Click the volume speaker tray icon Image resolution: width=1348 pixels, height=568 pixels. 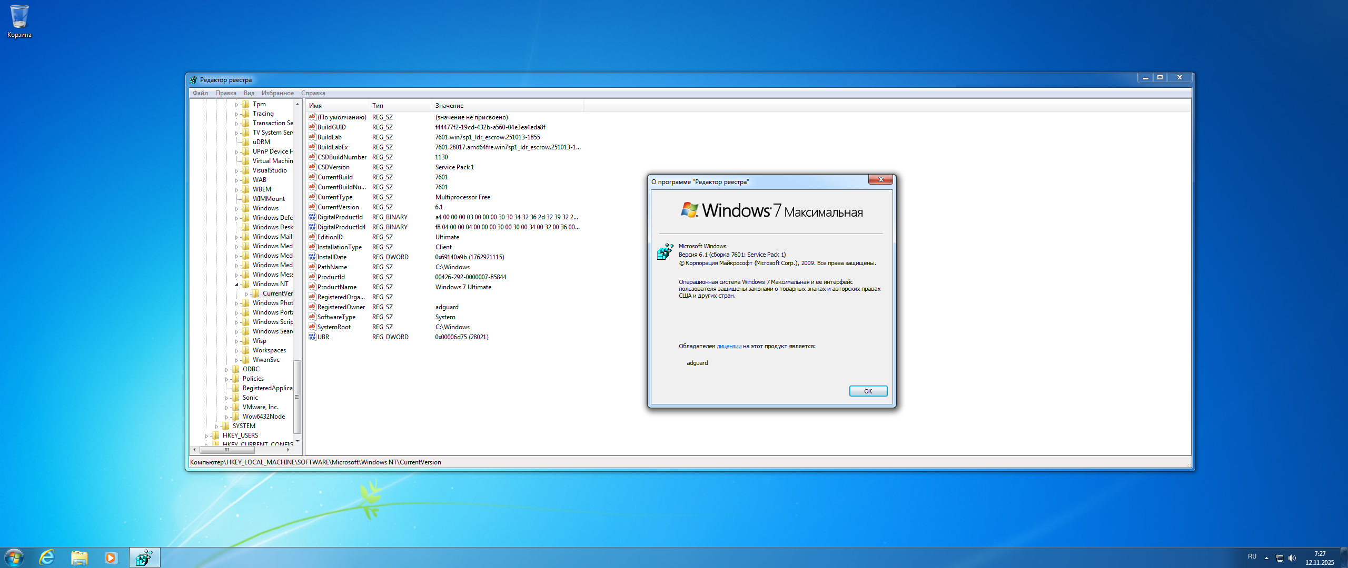point(1292,558)
